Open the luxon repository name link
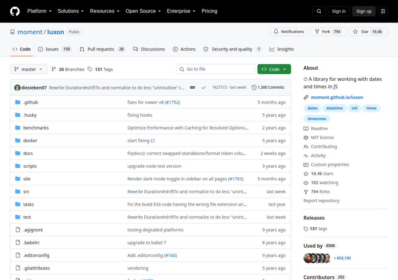398x280 pixels. tap(56, 32)
